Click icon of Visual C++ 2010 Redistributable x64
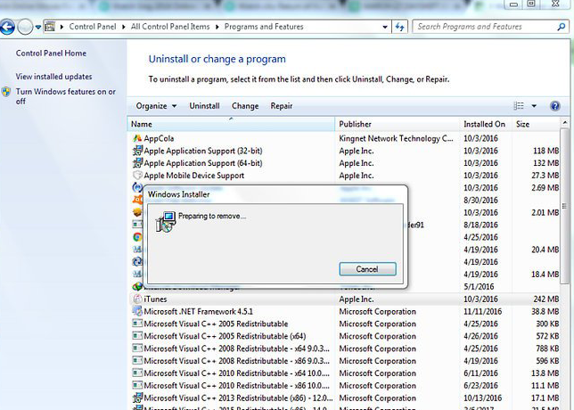The image size is (574, 410). [137, 373]
